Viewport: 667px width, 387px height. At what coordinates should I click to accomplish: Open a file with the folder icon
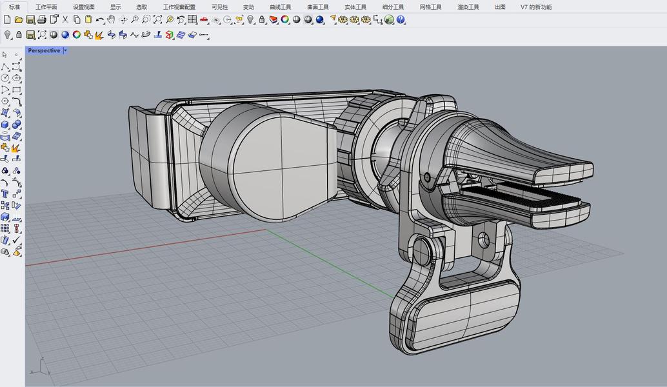19,20
